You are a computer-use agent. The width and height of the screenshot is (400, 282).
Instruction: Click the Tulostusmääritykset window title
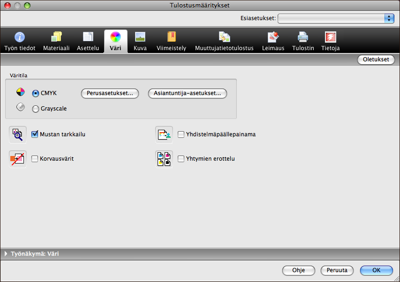click(x=200, y=5)
